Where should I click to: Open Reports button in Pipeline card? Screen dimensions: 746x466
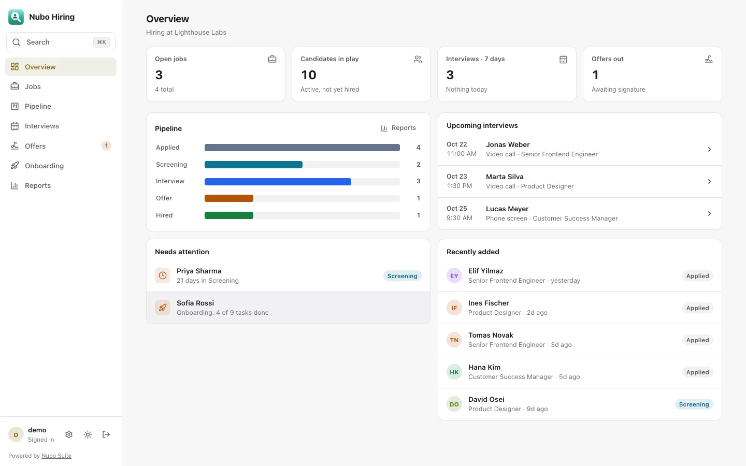(x=398, y=128)
